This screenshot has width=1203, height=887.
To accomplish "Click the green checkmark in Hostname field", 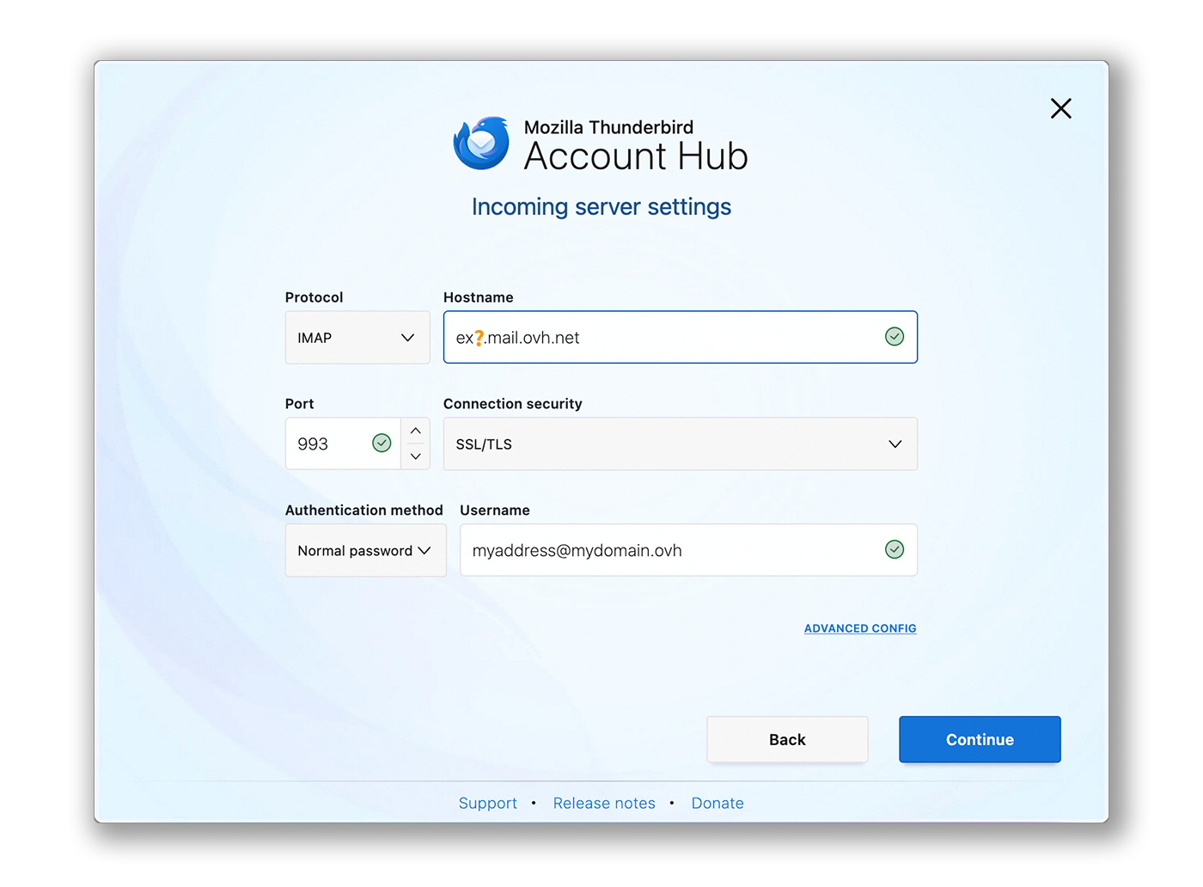I will 894,337.
